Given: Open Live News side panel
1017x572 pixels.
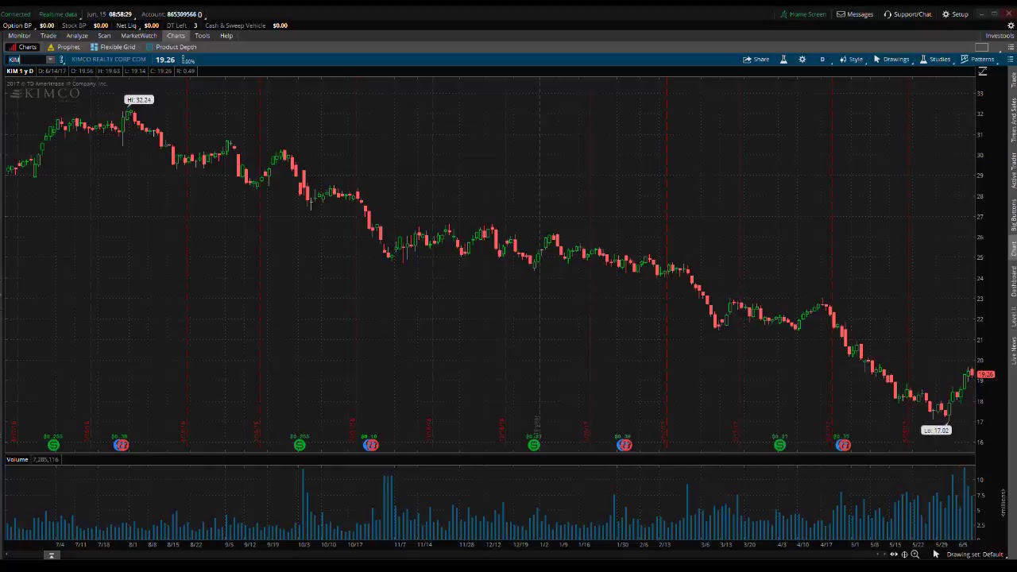Looking at the screenshot, I should [x=1013, y=350].
